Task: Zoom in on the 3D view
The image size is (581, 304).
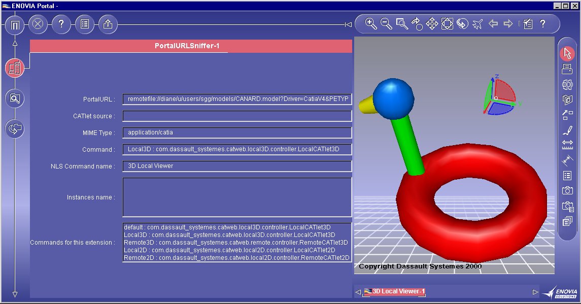Action: tap(371, 24)
